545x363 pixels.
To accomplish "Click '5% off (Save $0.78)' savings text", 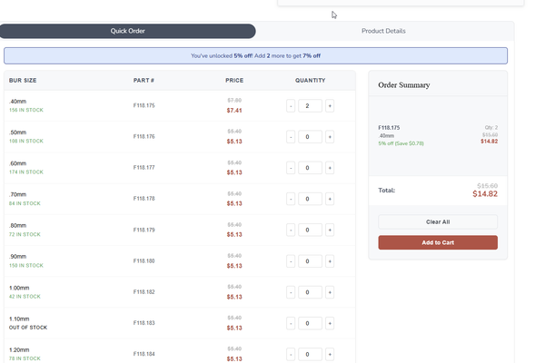I will click(x=401, y=143).
